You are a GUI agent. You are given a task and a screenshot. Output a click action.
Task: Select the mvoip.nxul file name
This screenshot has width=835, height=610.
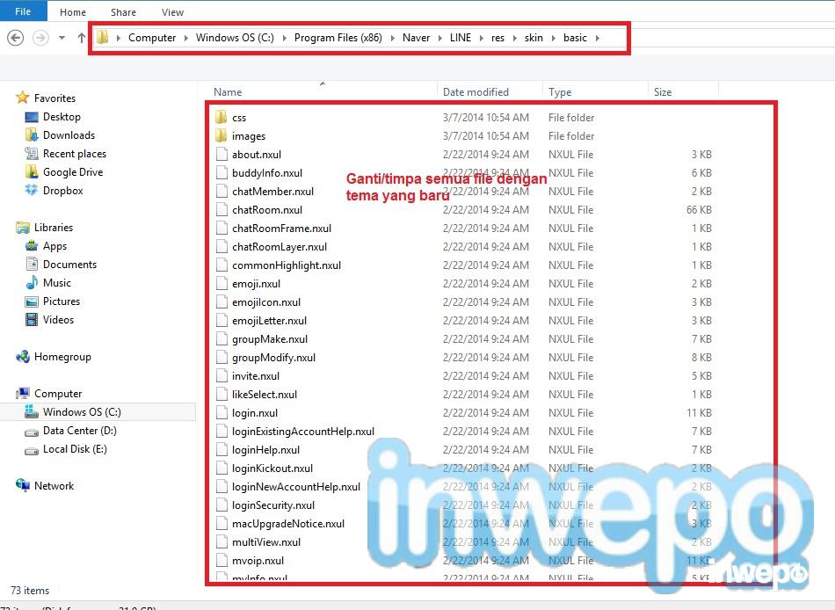[258, 561]
